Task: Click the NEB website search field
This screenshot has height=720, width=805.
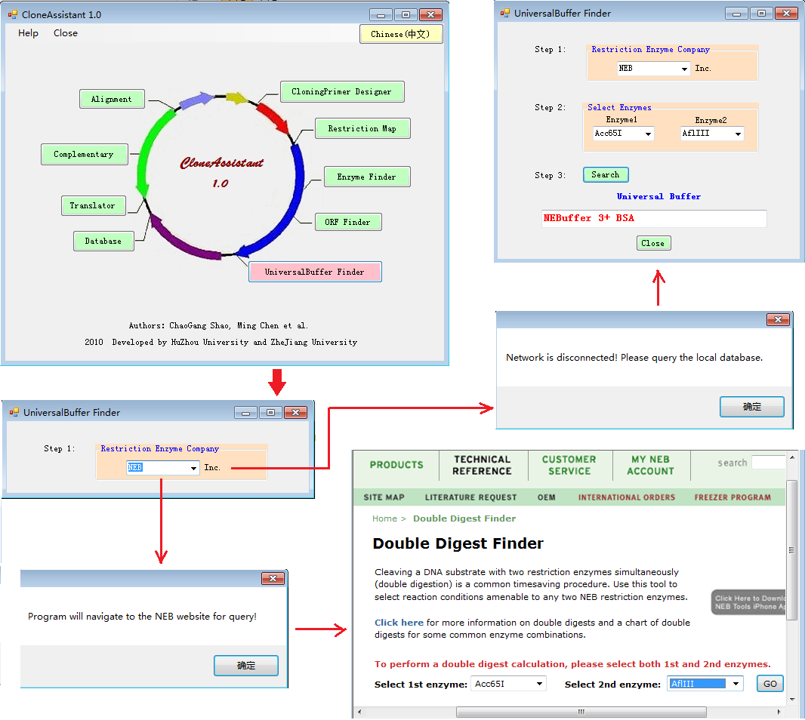Action: (x=768, y=463)
